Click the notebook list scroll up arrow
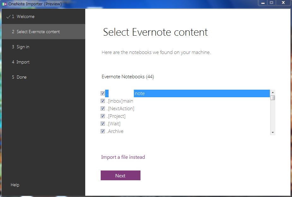The image size is (292, 197). pos(273,93)
